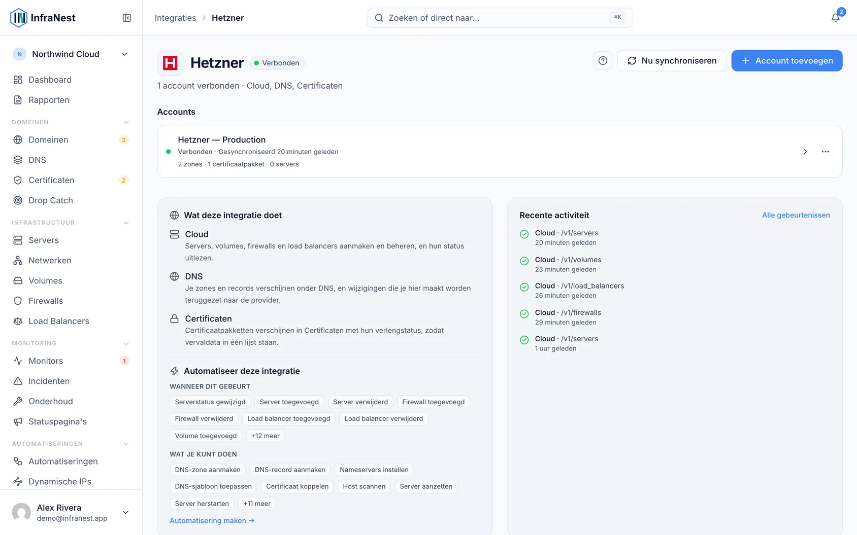Click the Dashboard grid icon
This screenshot has height=535, width=857.
(x=18, y=80)
